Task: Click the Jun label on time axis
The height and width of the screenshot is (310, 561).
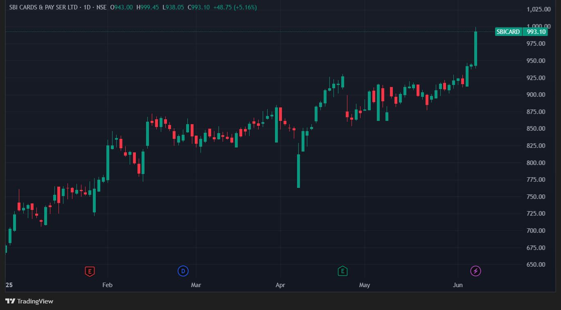Action: (458, 285)
